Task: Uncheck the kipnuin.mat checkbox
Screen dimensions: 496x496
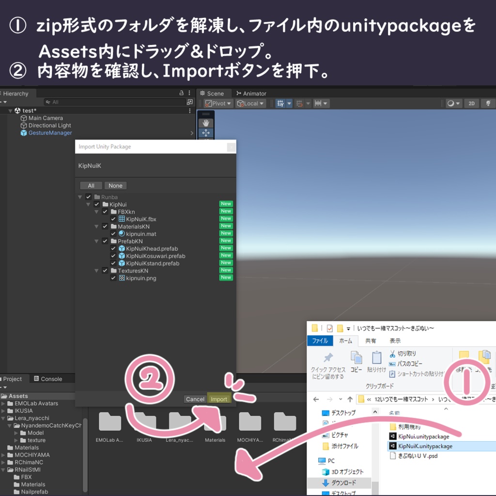Action: coord(113,234)
